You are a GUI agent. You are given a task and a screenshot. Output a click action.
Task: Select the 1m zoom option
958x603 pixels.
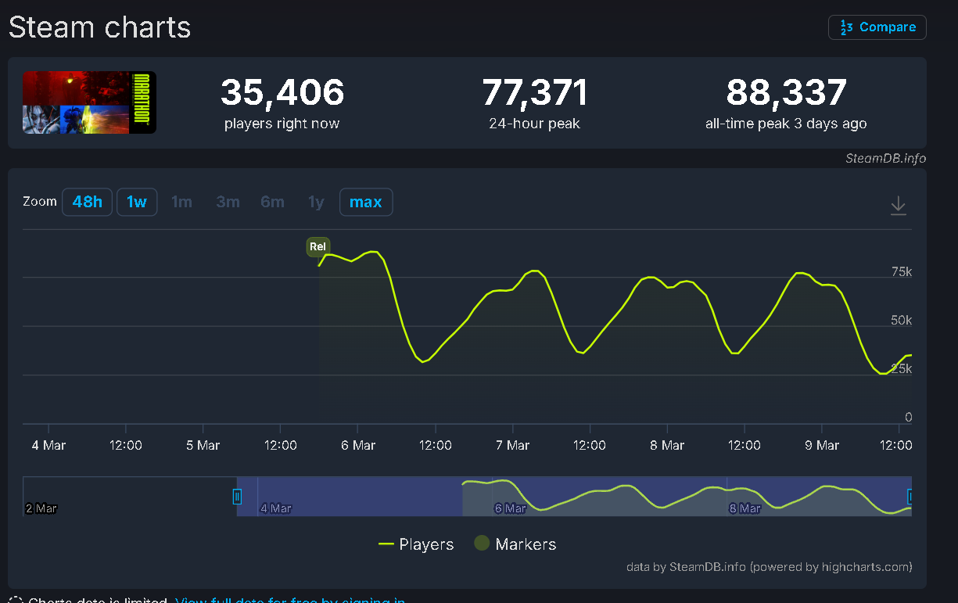181,202
